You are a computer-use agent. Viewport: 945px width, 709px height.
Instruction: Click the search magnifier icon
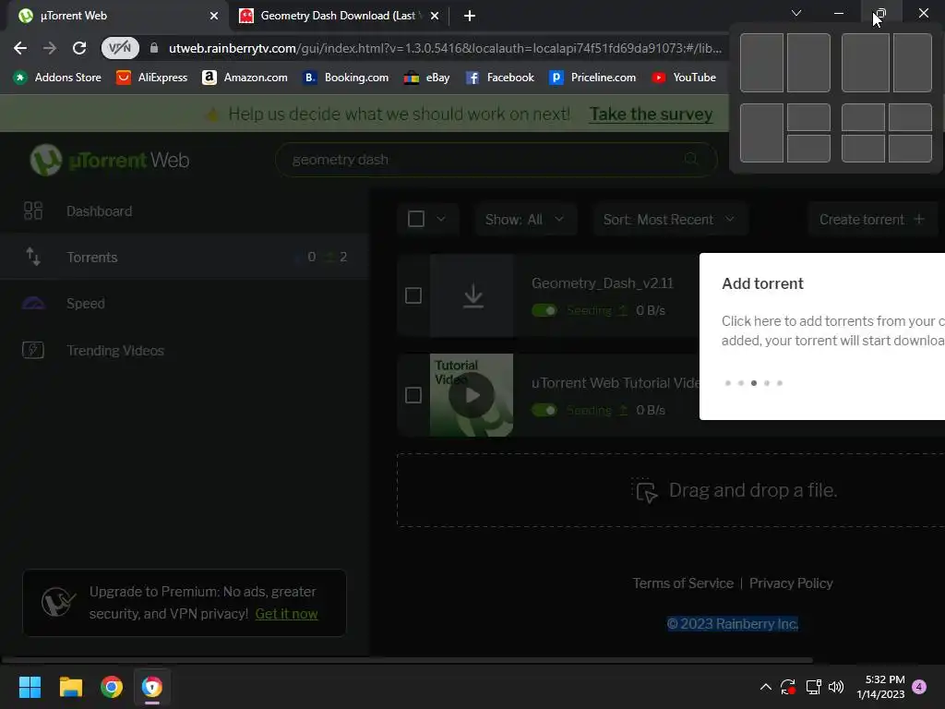pyautogui.click(x=690, y=159)
